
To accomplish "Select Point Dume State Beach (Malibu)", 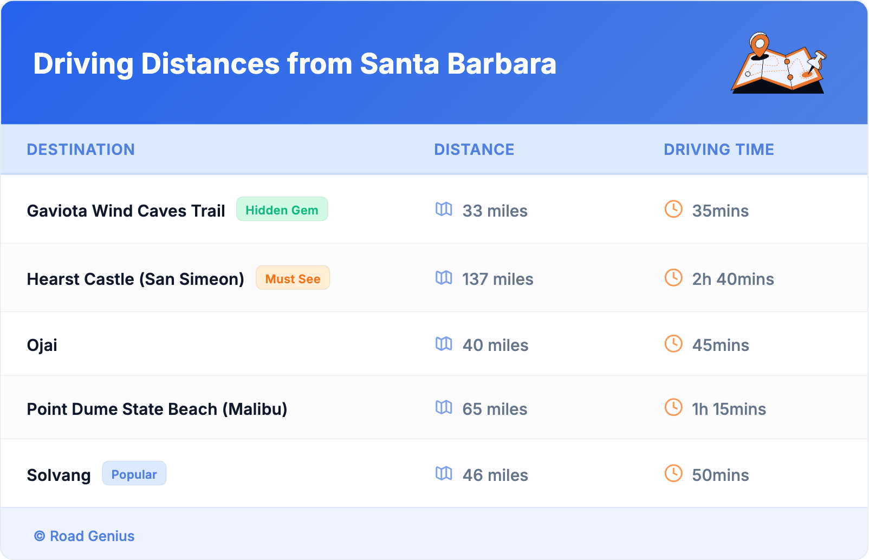I will pyautogui.click(x=157, y=409).
